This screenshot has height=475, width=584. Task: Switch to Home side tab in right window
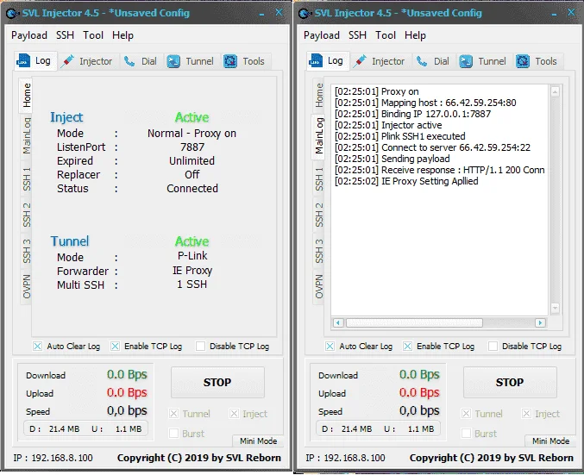319,95
